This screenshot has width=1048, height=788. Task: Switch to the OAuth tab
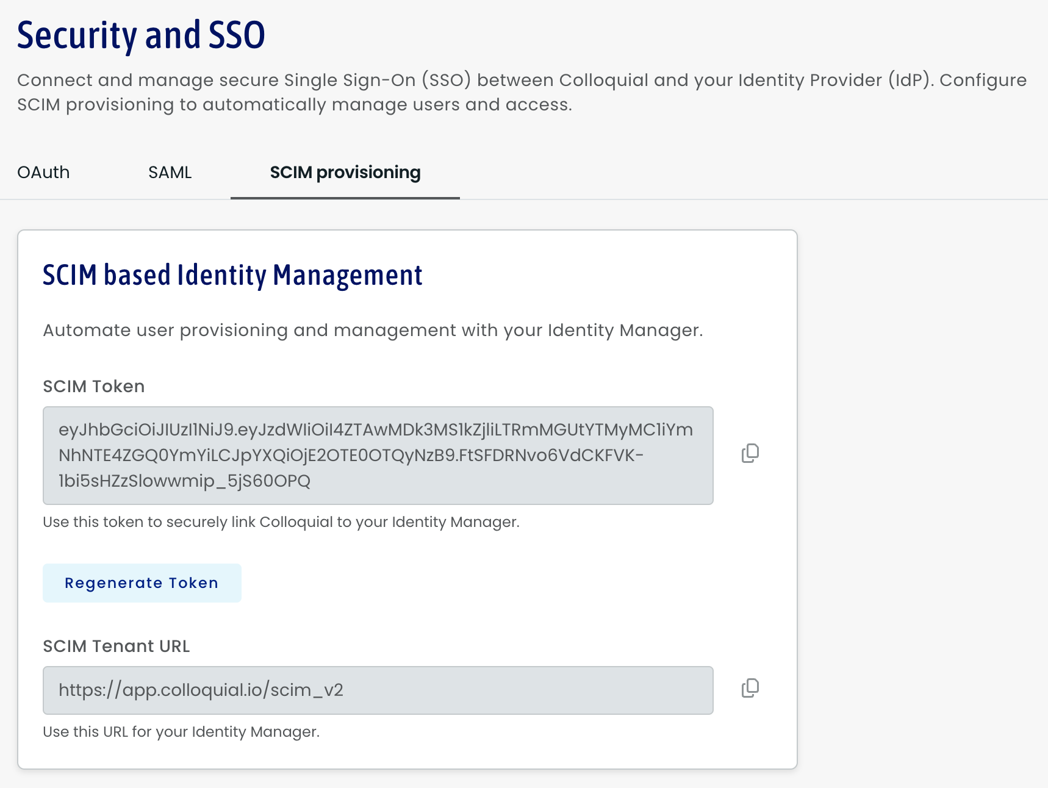coord(43,173)
